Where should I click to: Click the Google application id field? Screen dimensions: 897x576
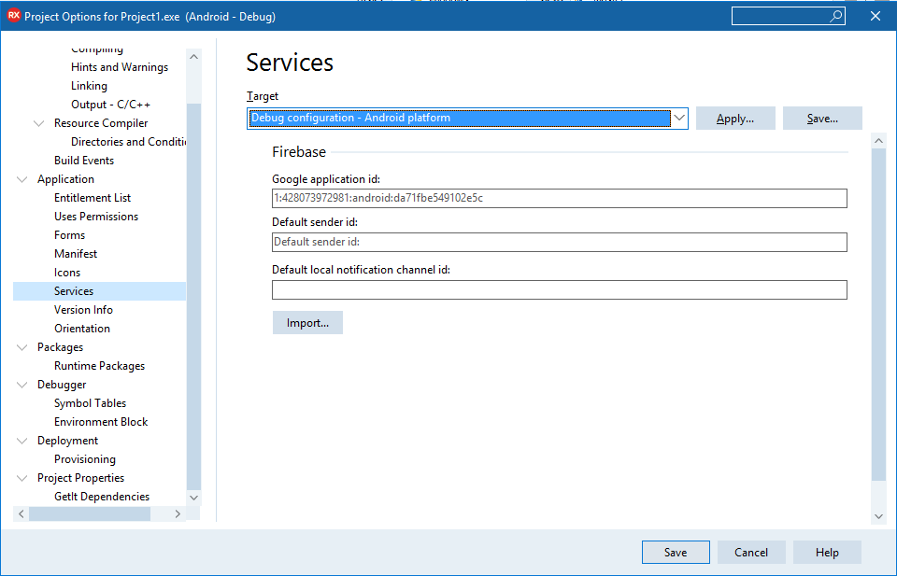pos(560,198)
